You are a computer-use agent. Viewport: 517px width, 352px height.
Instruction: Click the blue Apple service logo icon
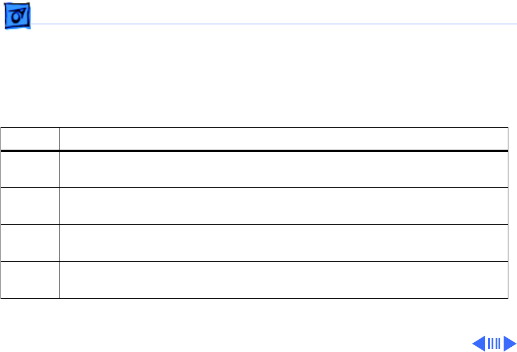click(17, 19)
